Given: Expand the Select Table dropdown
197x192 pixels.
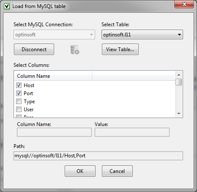Looking at the screenshot, I should [x=142, y=35].
